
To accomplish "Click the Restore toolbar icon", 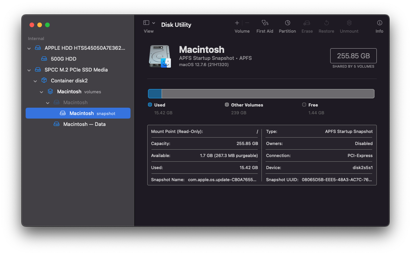I will 326,23.
